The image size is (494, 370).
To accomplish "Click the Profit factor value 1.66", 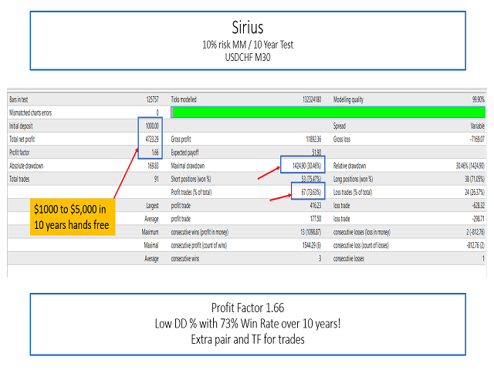I will (x=152, y=152).
